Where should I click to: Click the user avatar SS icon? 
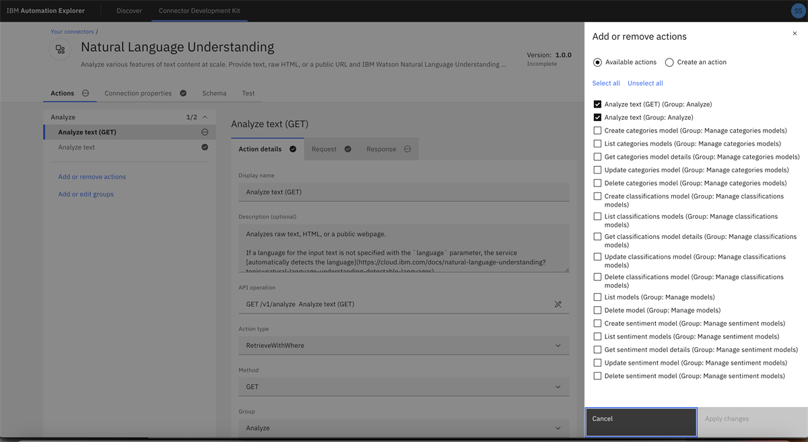798,11
